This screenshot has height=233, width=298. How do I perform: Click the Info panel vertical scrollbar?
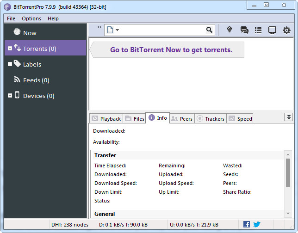pos(288,171)
